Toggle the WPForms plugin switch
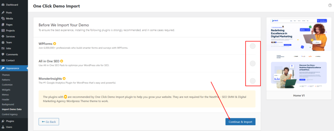This screenshot has height=131, width=334. pyautogui.click(x=252, y=46)
